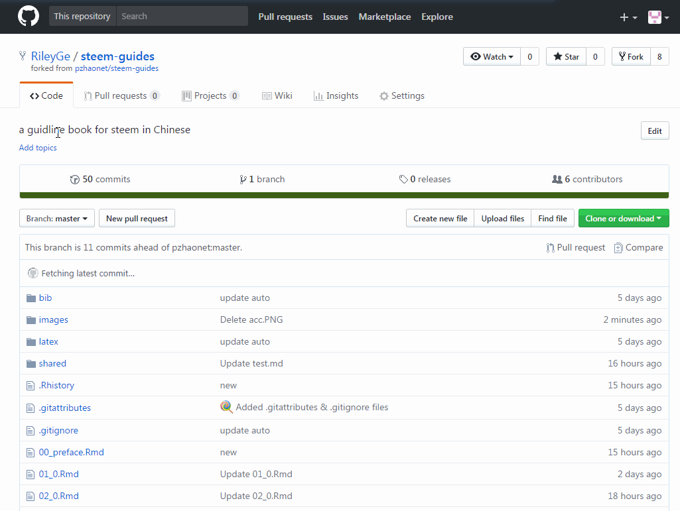Viewport: 680px width, 511px height.
Task: Open the RileyGe profile link
Action: (50, 56)
